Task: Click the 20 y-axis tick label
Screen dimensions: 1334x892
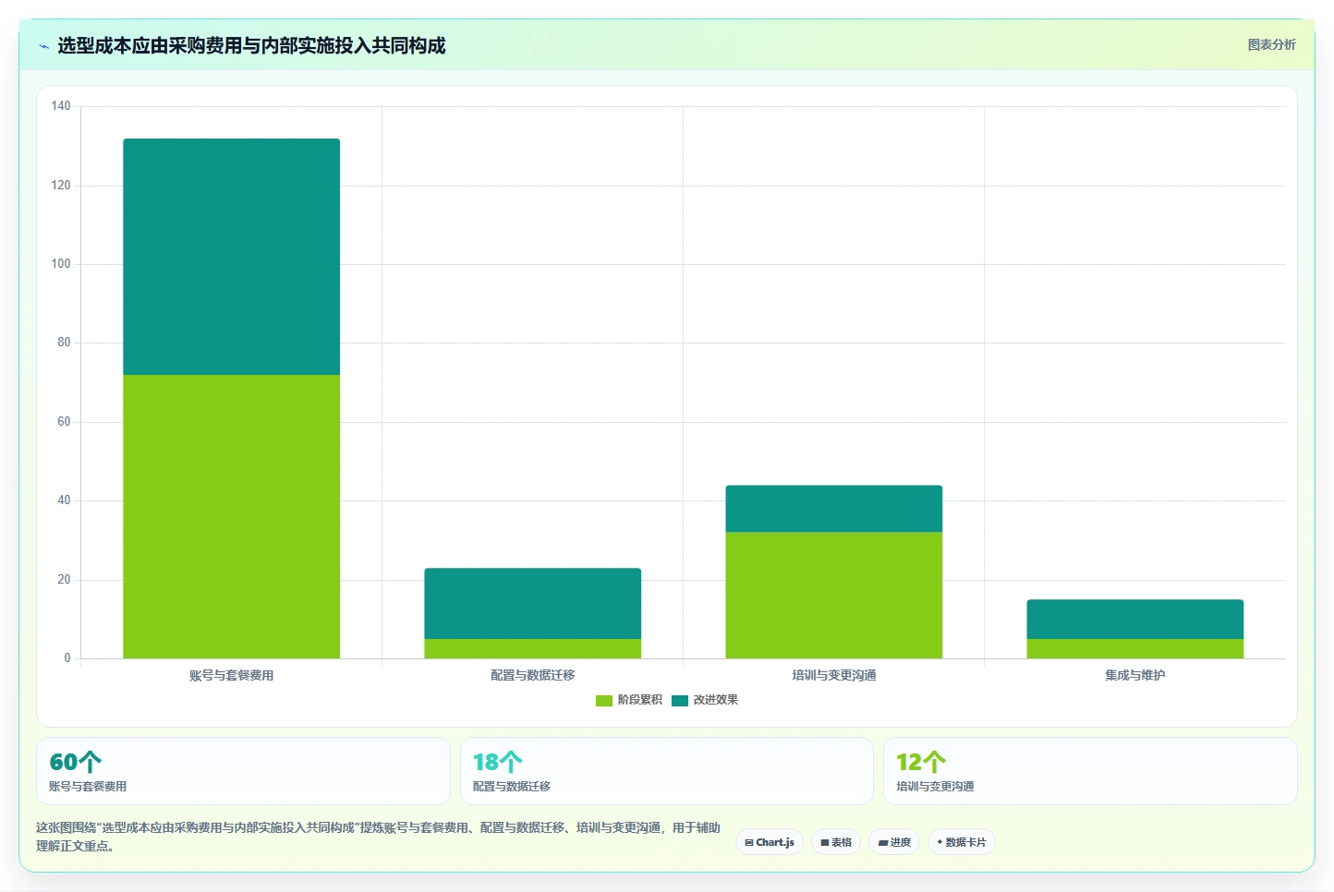Action: pyautogui.click(x=64, y=580)
